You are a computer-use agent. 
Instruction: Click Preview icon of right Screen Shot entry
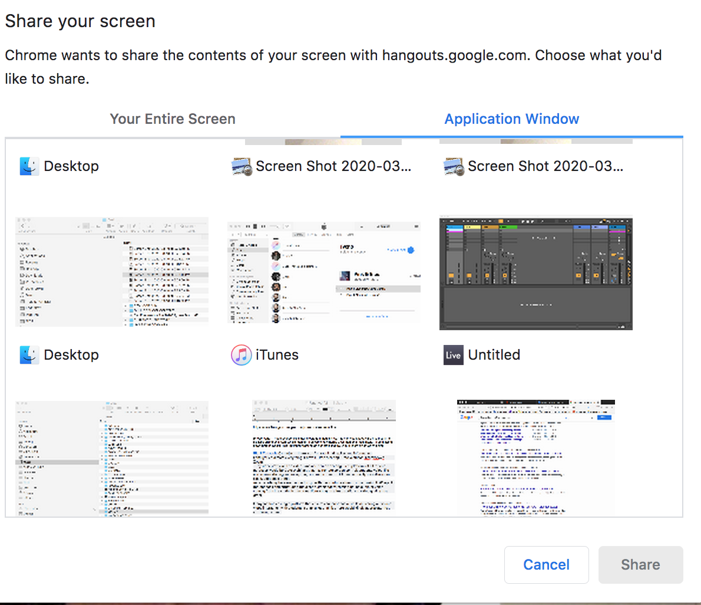coord(454,166)
